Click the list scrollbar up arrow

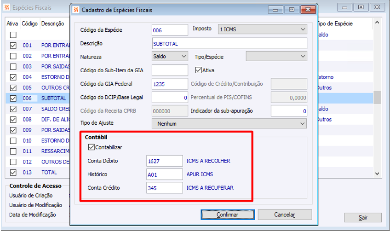(377, 23)
